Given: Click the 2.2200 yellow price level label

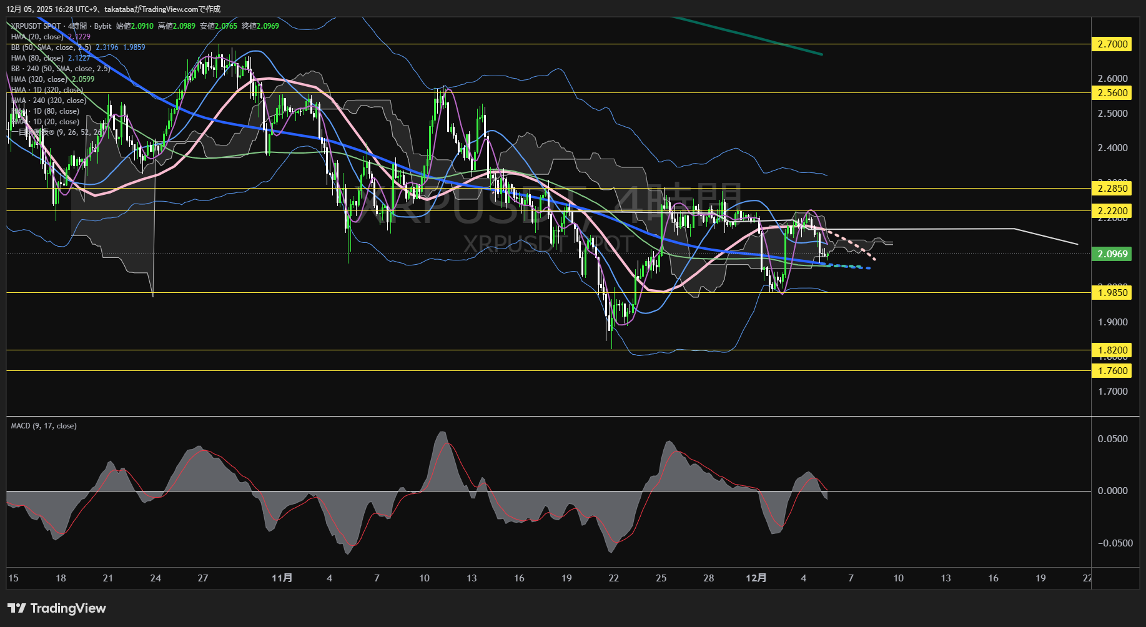Looking at the screenshot, I should click(1112, 210).
